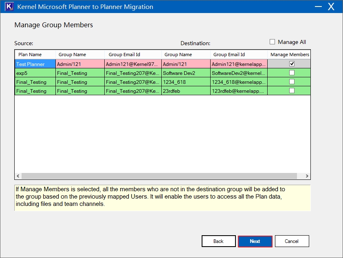Screen dimensions: 343x258
Task: Click the right scroll arrow of table
Action: [x=307, y=176]
